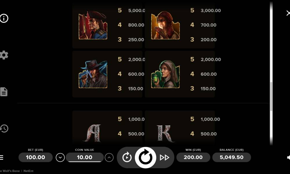Mute sound with the speaker icon
This screenshot has width=290, height=174.
[x=288, y=157]
